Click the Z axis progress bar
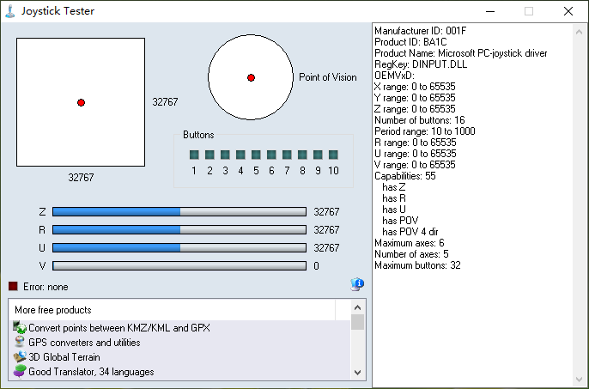 point(179,211)
